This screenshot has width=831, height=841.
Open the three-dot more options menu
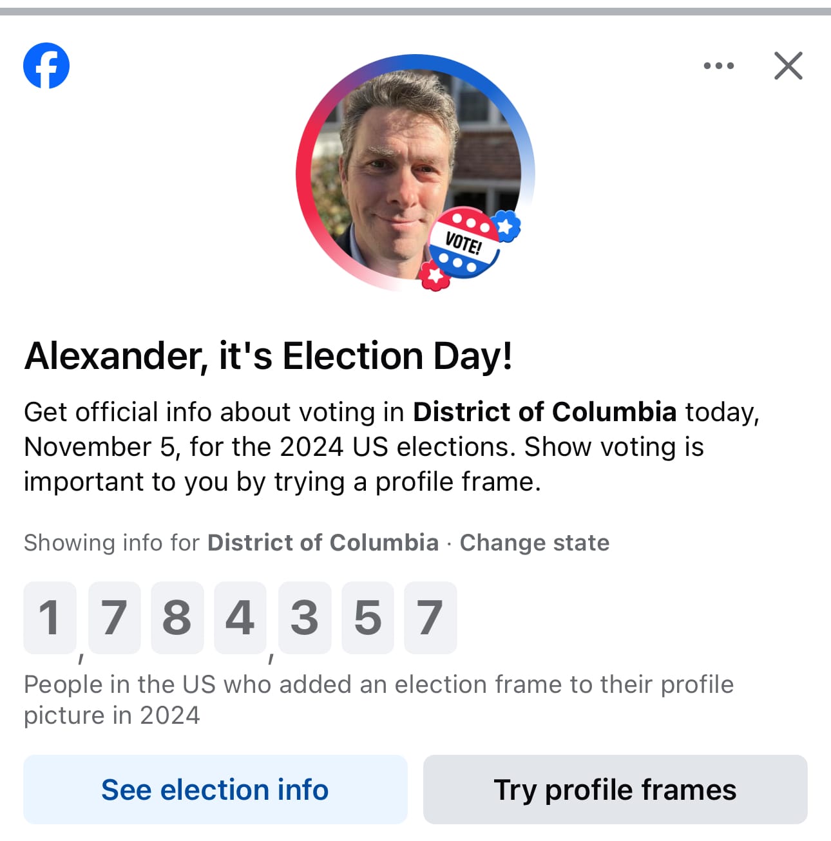[718, 66]
